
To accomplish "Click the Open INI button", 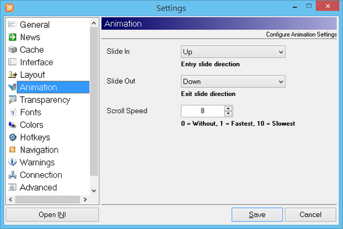I will pyautogui.click(x=52, y=214).
